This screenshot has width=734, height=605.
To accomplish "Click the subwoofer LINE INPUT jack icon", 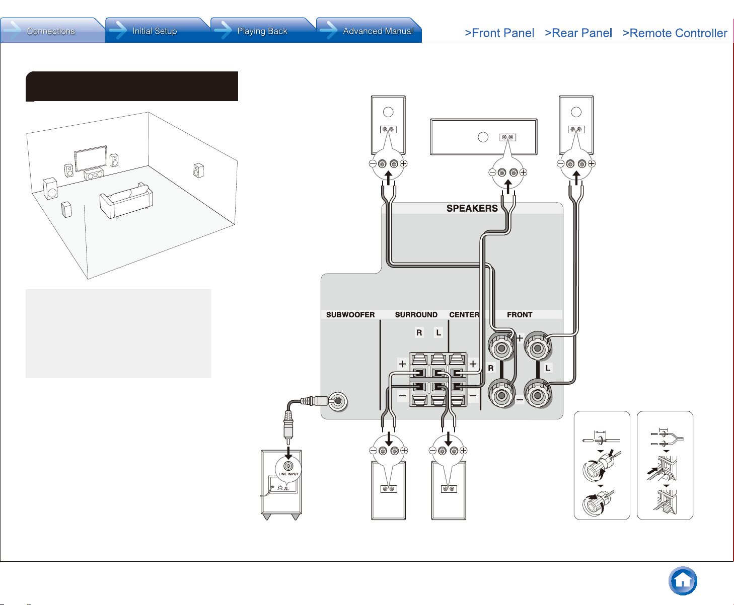I will (288, 466).
